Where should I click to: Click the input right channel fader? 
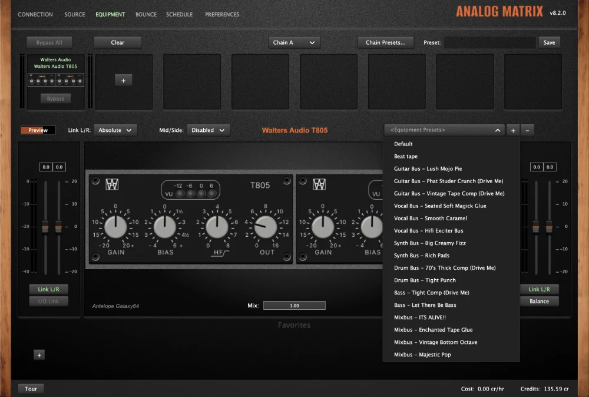[x=58, y=227]
